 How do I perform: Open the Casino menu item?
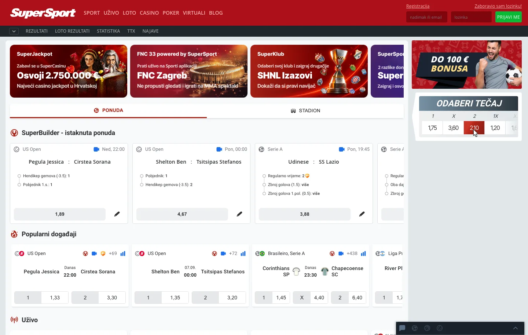(x=149, y=13)
